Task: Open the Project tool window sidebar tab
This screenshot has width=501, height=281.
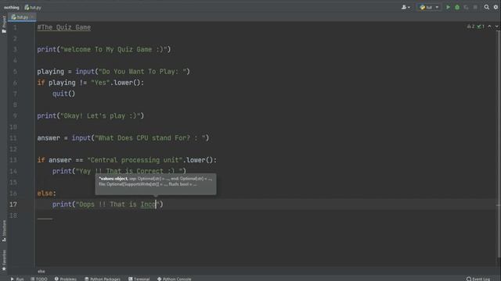Action: [x=4, y=24]
